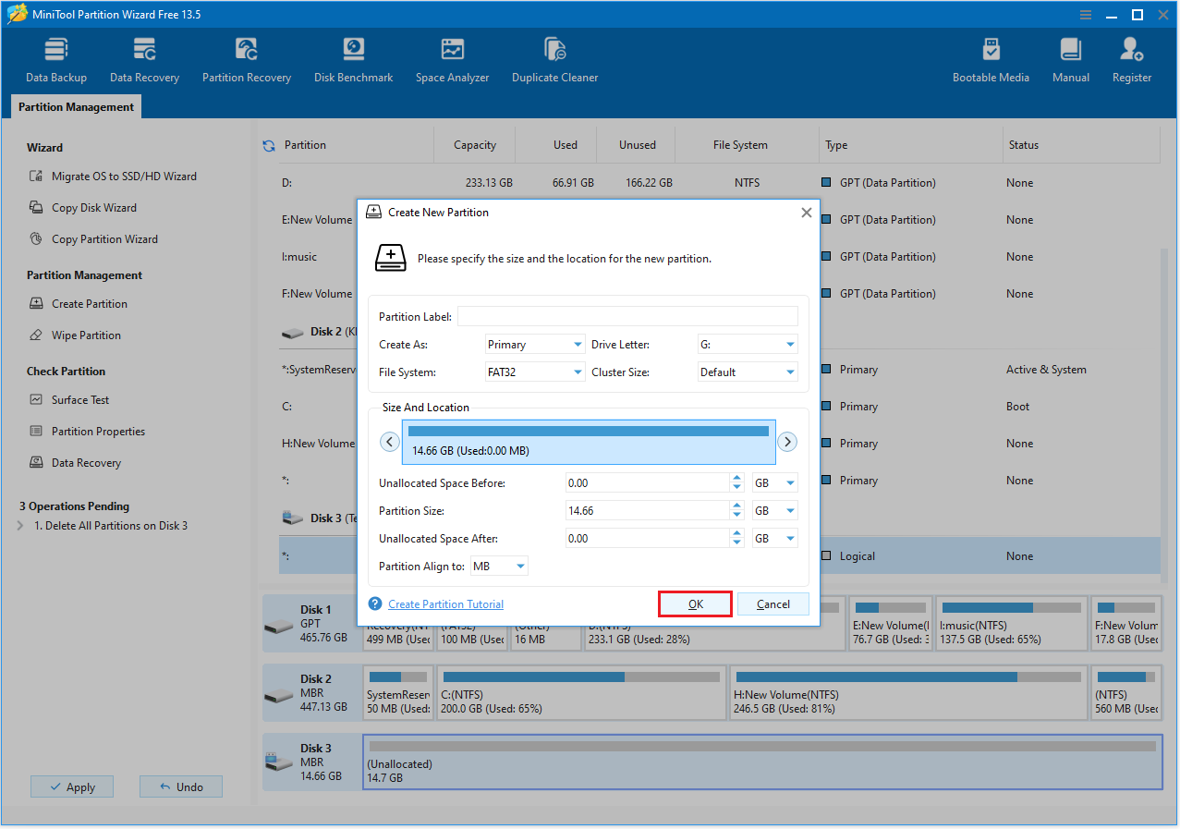Open the Cluster Size dropdown
1180x829 pixels.
747,372
